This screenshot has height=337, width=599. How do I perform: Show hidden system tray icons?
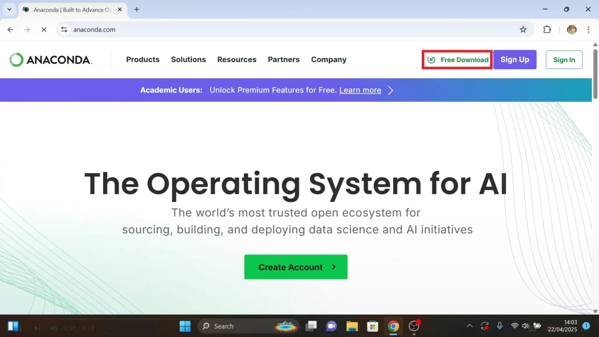coord(470,326)
